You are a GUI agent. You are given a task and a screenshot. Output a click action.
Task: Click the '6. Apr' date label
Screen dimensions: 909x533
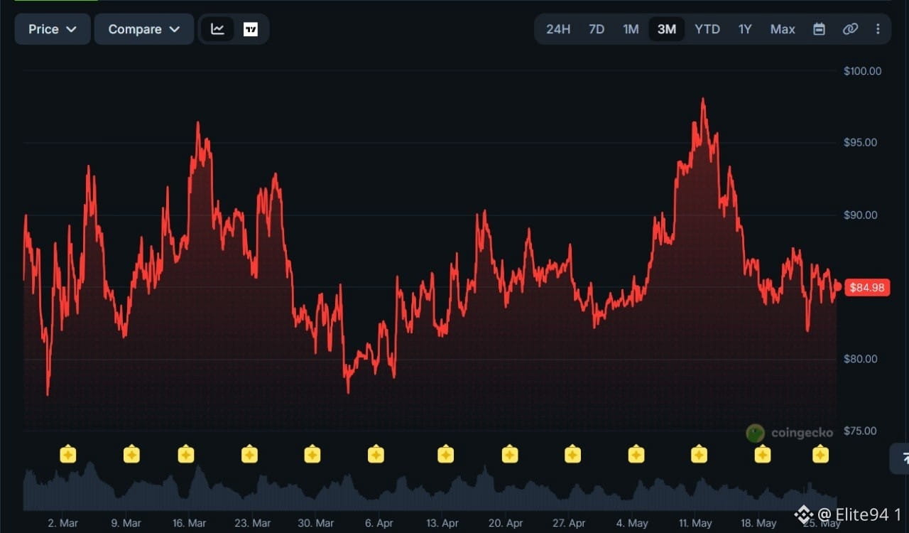point(379,523)
